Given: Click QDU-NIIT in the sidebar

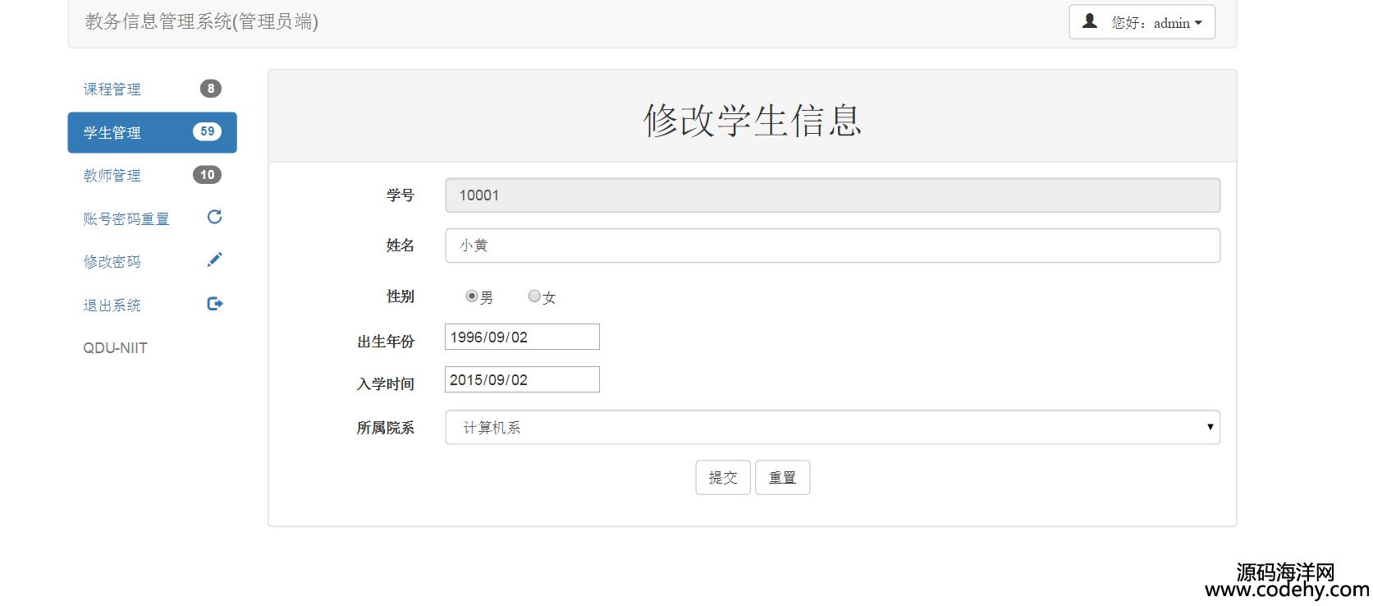Looking at the screenshot, I should (115, 348).
